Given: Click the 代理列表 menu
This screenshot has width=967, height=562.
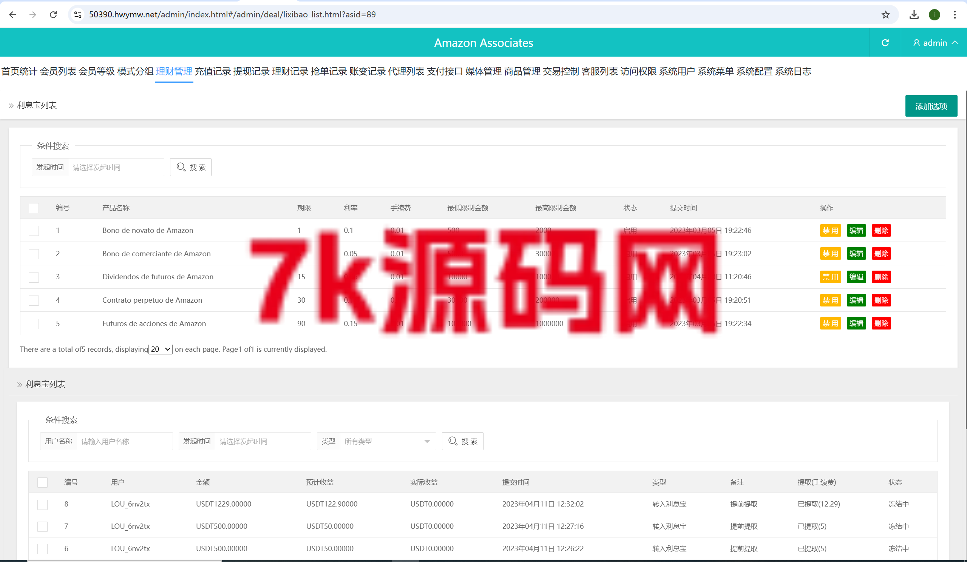Looking at the screenshot, I should (406, 71).
